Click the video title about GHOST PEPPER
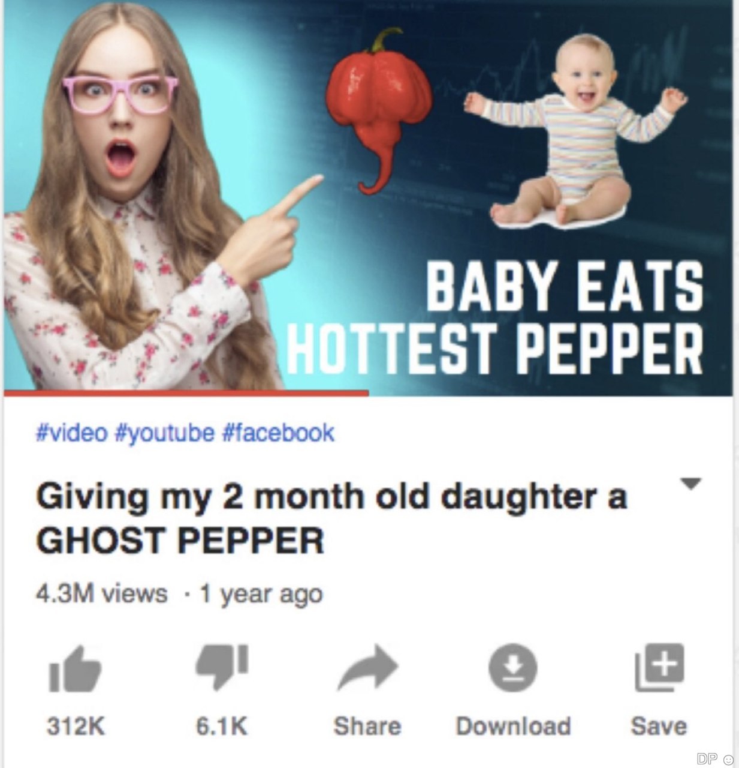The image size is (739, 768). (331, 518)
